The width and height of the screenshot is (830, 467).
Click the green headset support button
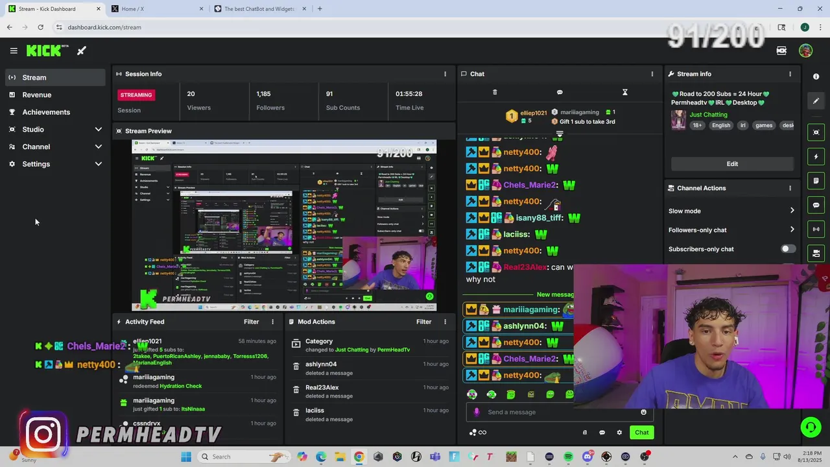810,427
